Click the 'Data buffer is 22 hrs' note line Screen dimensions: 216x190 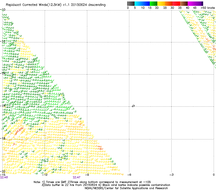coord(106,185)
